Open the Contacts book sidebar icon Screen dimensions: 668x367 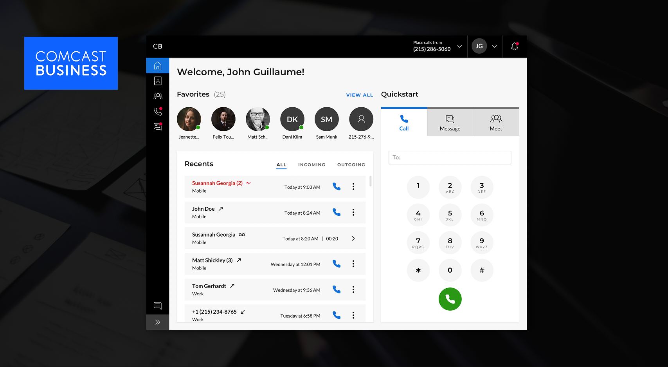158,81
